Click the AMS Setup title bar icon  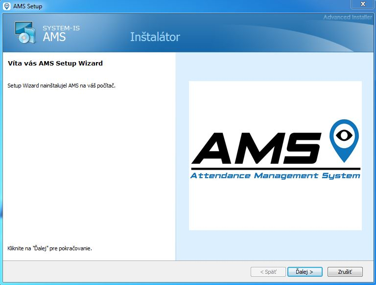click(x=7, y=6)
